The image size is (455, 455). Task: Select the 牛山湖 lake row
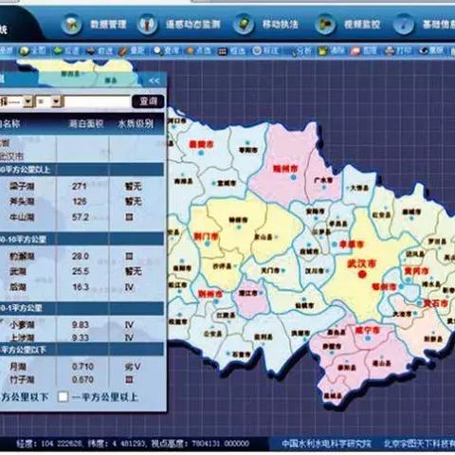coord(82,217)
